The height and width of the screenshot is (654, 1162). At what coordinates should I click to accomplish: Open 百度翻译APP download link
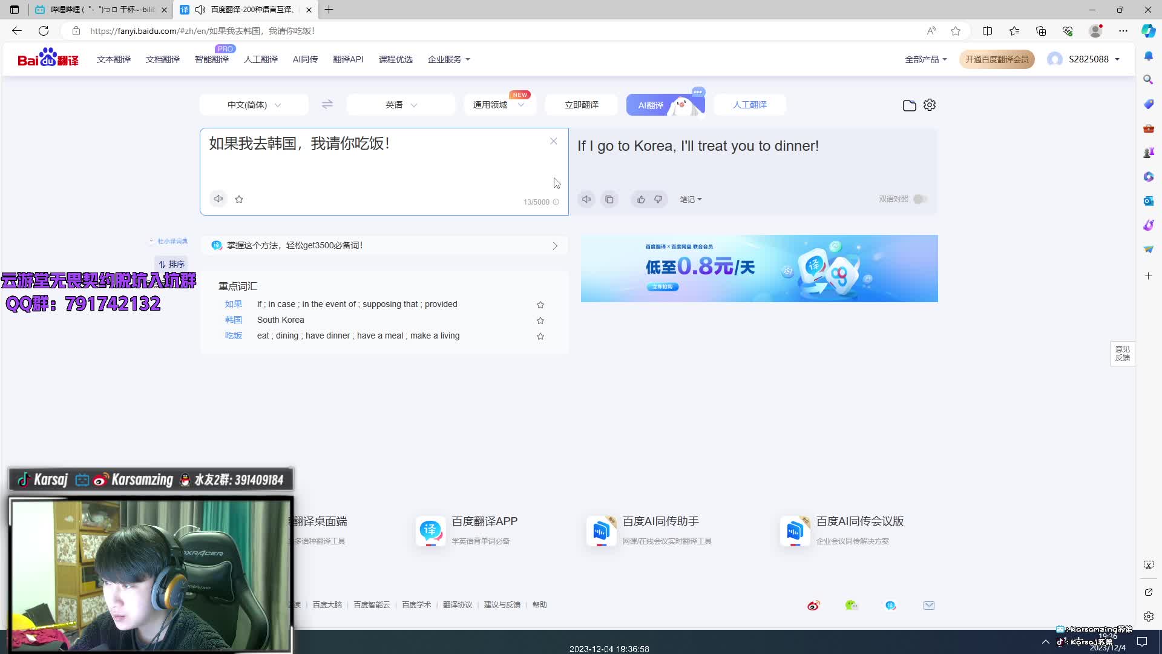[x=467, y=530]
